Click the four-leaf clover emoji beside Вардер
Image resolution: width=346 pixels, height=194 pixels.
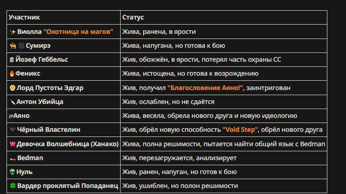tap(13, 186)
